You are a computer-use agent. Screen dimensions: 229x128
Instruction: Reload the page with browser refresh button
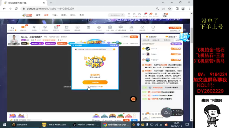pos(16,9)
